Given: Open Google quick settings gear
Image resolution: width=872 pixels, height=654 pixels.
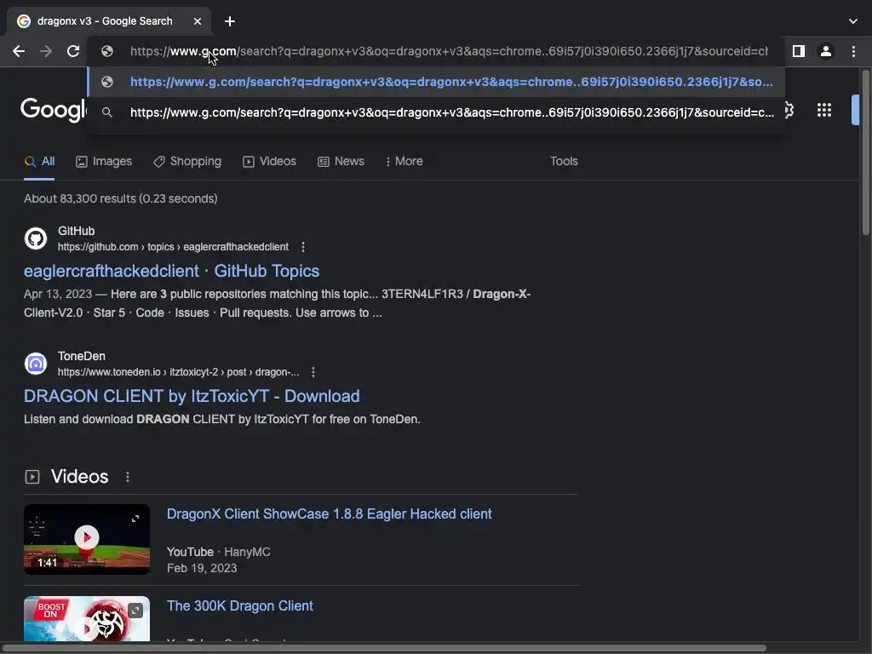Looking at the screenshot, I should (x=789, y=110).
